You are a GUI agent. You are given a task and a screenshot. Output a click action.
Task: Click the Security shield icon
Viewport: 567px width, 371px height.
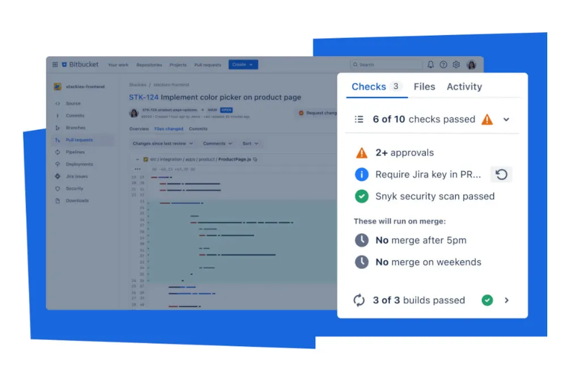pos(57,189)
